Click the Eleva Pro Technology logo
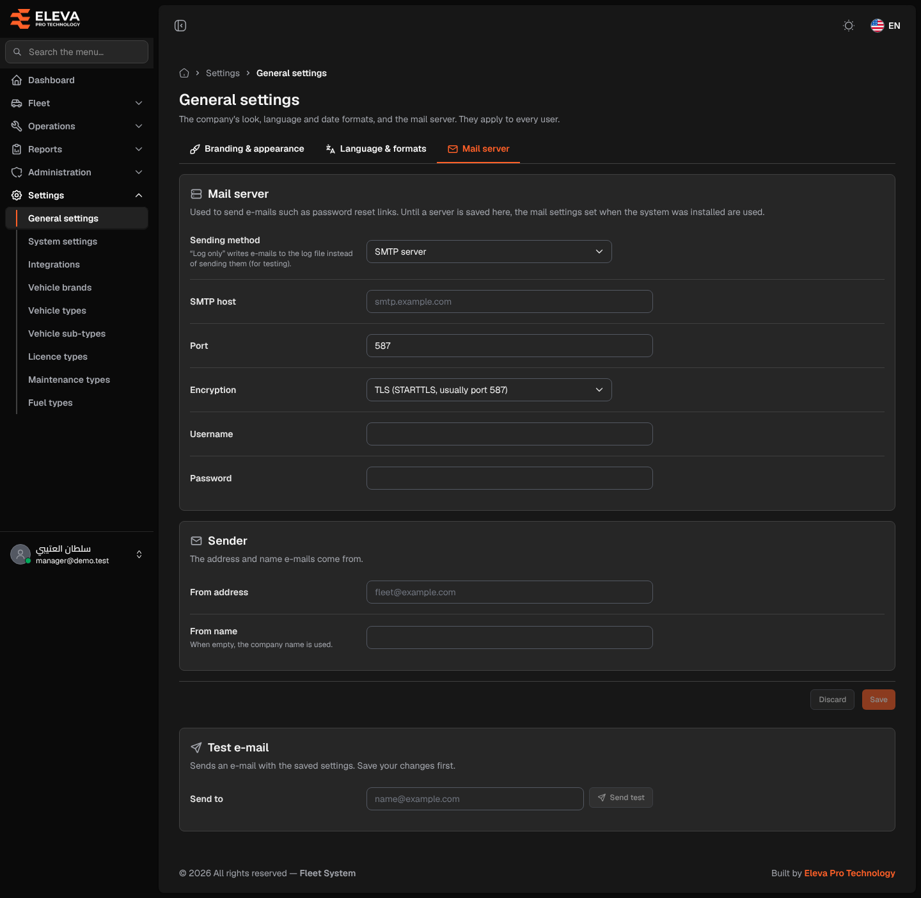 [45, 19]
